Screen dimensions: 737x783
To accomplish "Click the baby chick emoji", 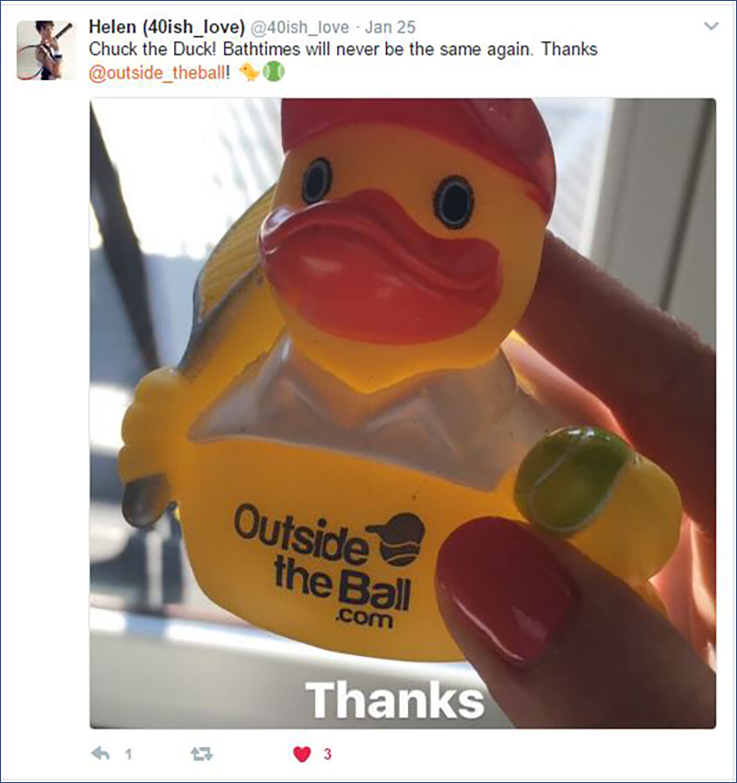I will (250, 72).
